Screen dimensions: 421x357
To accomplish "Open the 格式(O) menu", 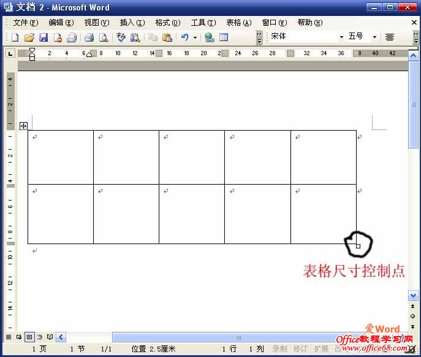I will (x=168, y=23).
